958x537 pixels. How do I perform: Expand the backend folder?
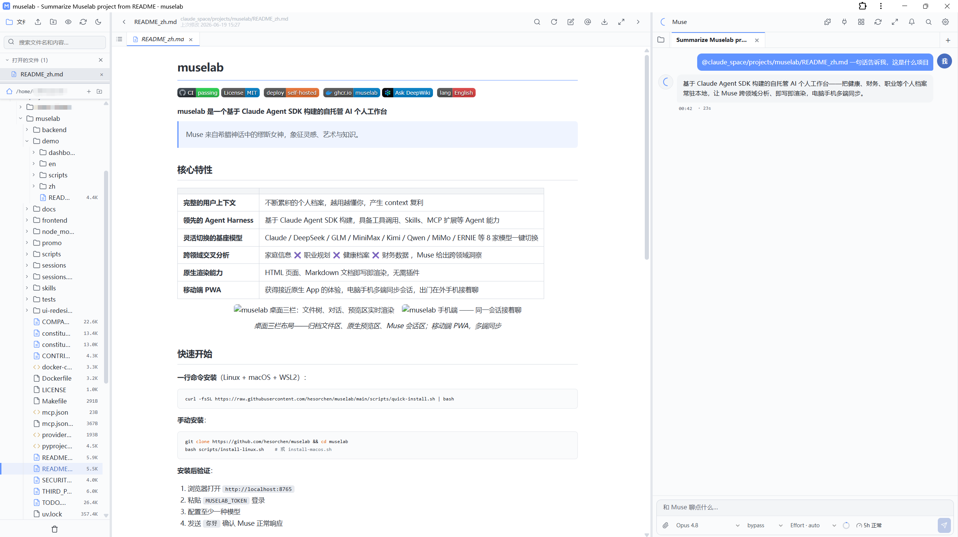click(x=27, y=129)
